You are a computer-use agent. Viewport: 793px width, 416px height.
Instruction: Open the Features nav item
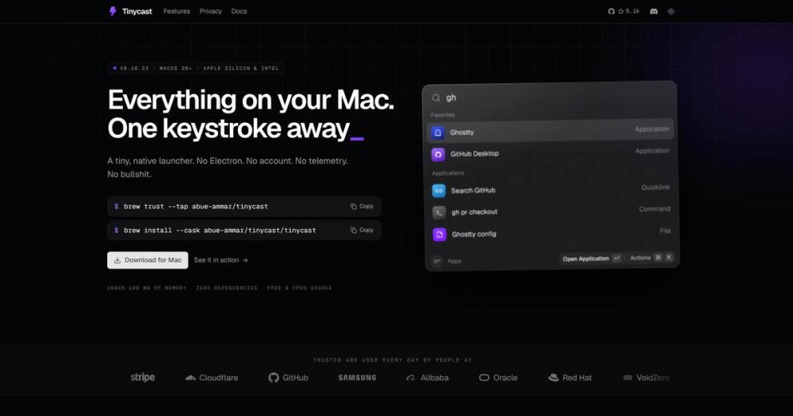177,11
